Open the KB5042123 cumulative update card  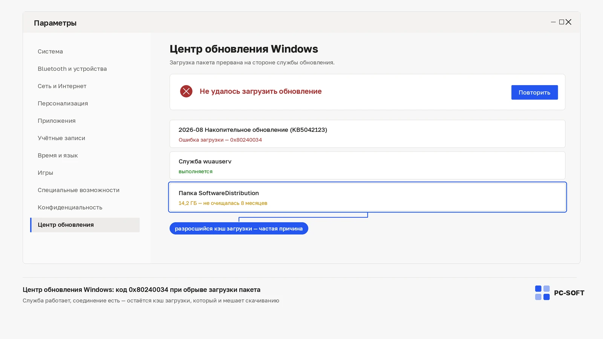click(x=367, y=134)
